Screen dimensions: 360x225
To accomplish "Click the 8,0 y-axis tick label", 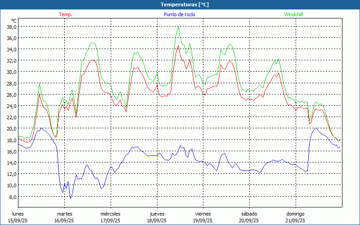I will [x=13, y=197].
